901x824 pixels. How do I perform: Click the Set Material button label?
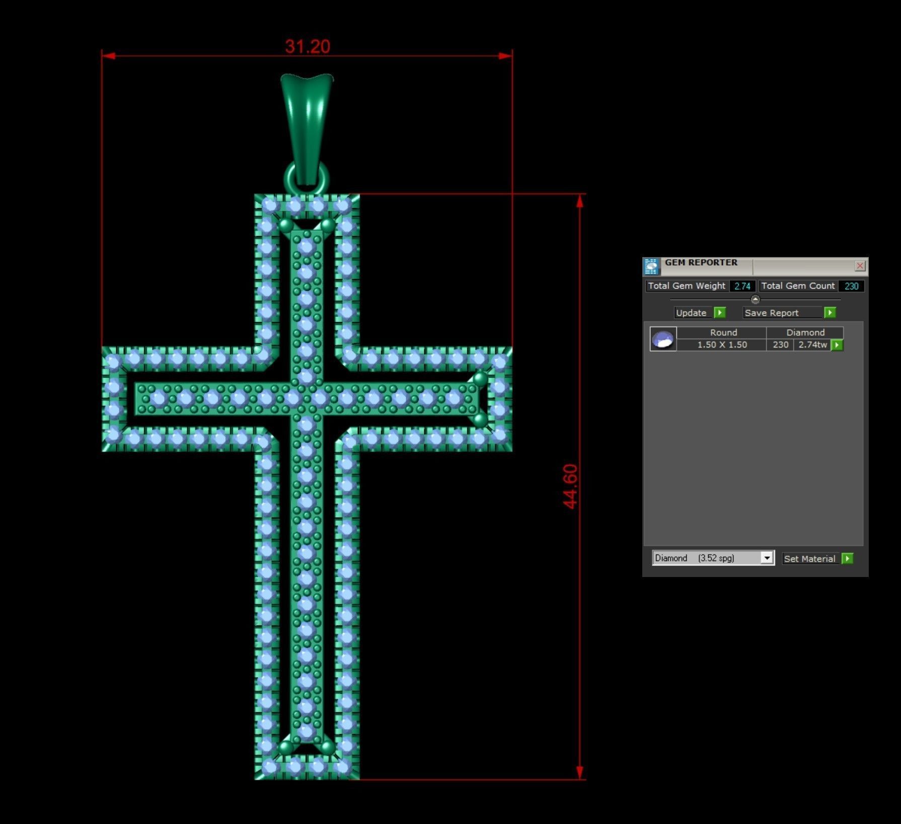pyautogui.click(x=809, y=558)
